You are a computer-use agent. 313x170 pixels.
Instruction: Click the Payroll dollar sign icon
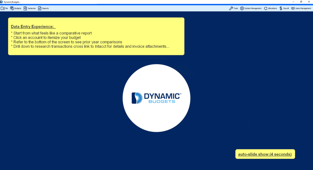(281, 8)
